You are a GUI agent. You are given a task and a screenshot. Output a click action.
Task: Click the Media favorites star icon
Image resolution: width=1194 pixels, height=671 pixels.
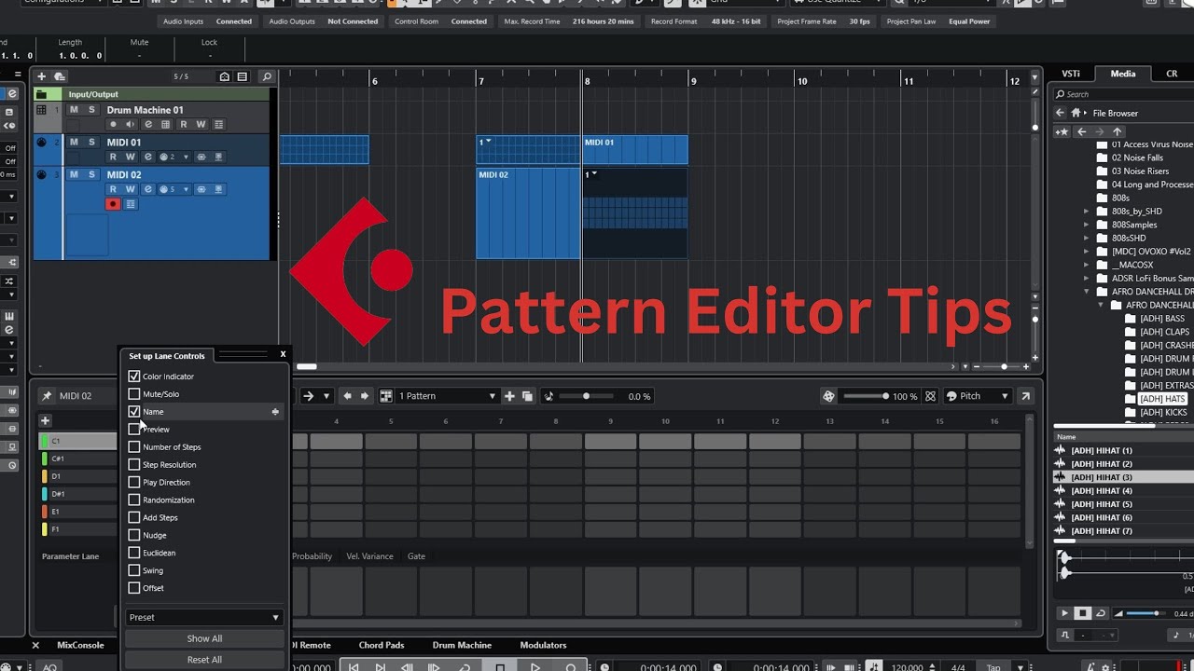click(1062, 131)
